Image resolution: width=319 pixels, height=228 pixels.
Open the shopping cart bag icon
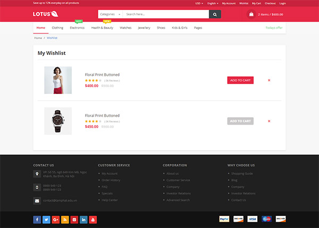[251, 14]
